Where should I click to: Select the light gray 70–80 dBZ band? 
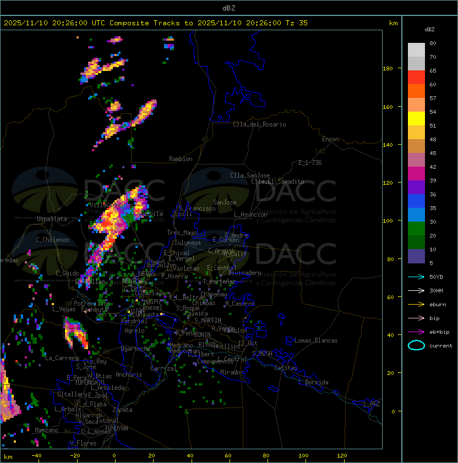point(416,50)
